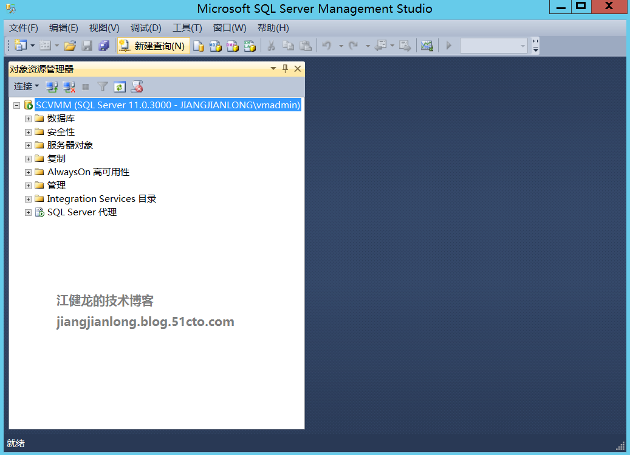Click the SSMS application icon in title bar
630x455 pixels.
pos(11,9)
